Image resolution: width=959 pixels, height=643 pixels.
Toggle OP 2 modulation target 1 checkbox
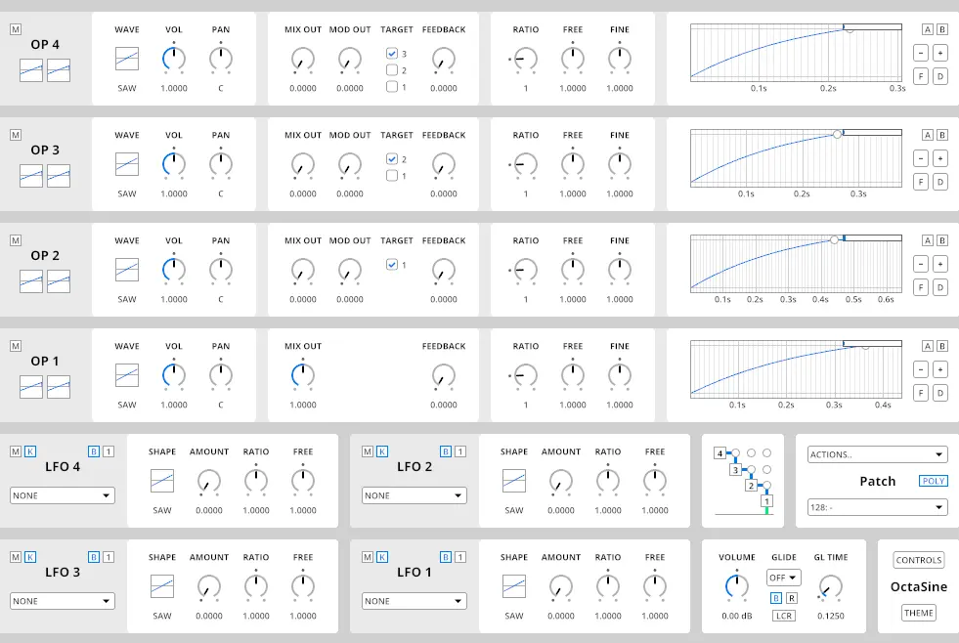coord(392,265)
